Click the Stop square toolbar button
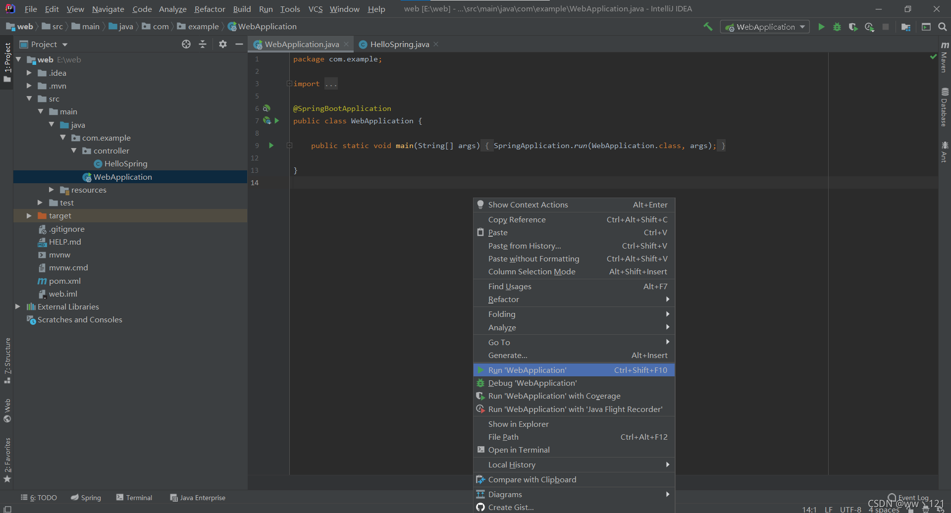 (886, 27)
